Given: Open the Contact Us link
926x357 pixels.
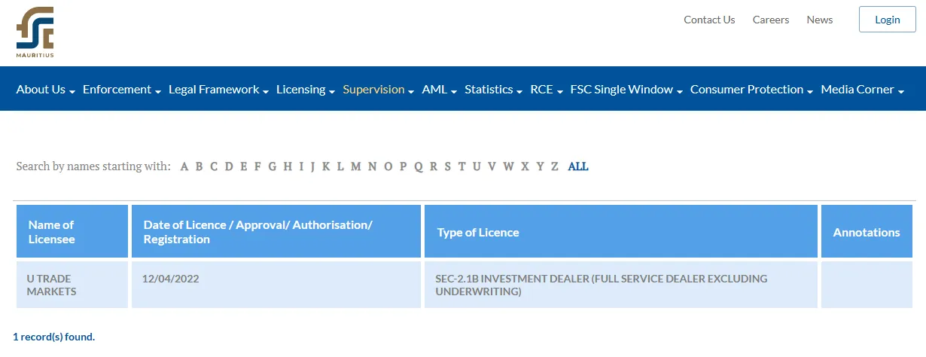Looking at the screenshot, I should click(709, 20).
